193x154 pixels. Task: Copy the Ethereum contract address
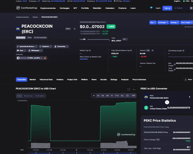(x=42, y=58)
